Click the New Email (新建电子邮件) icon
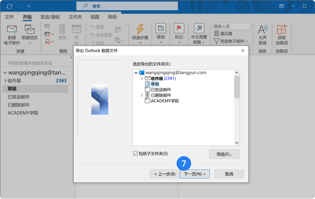This screenshot has width=315, height=199. [x=12, y=30]
